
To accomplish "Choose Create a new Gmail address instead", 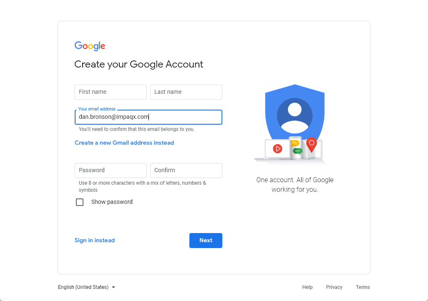I will coord(124,143).
